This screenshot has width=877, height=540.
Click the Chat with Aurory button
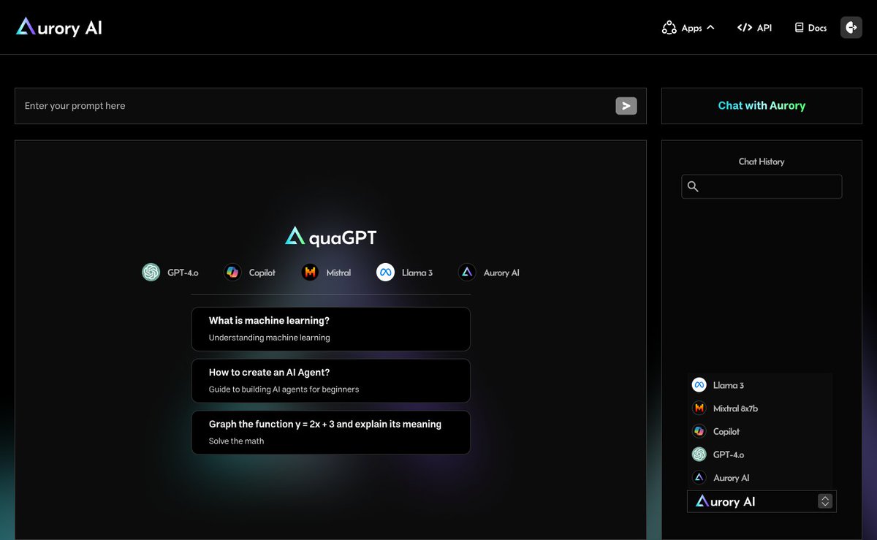click(762, 106)
